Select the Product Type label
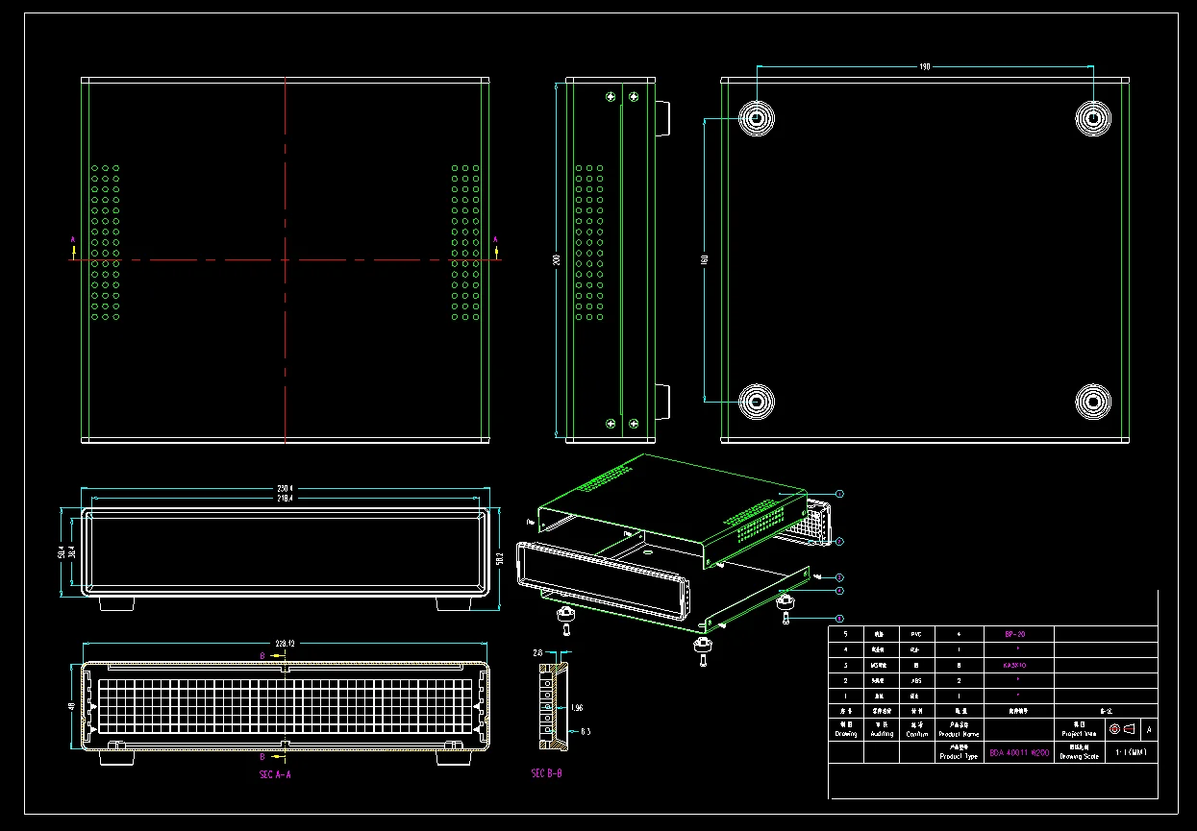Image resolution: width=1197 pixels, height=831 pixels. (959, 757)
